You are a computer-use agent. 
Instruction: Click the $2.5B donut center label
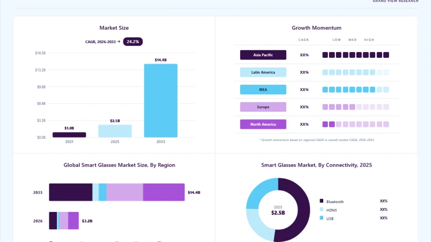tap(278, 213)
